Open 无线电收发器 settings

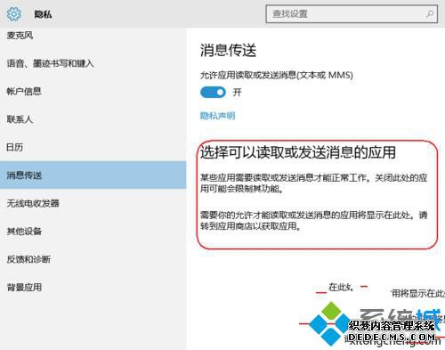33,203
